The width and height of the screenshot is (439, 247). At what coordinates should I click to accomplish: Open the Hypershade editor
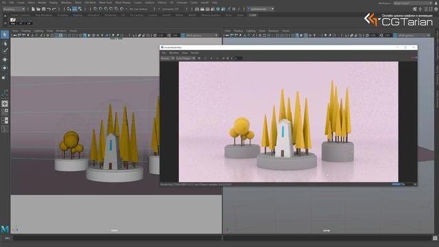[218, 9]
